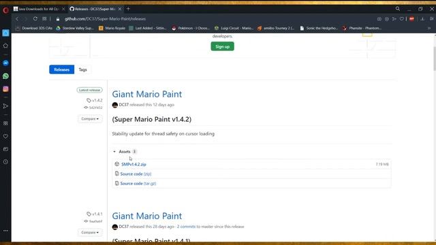
Task: Open the WhatsApp sidebar icon
Action: tap(5, 76)
